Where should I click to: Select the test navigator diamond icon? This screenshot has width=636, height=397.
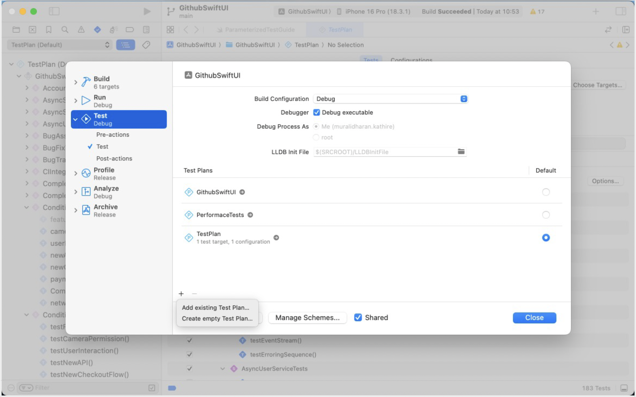pos(97,30)
